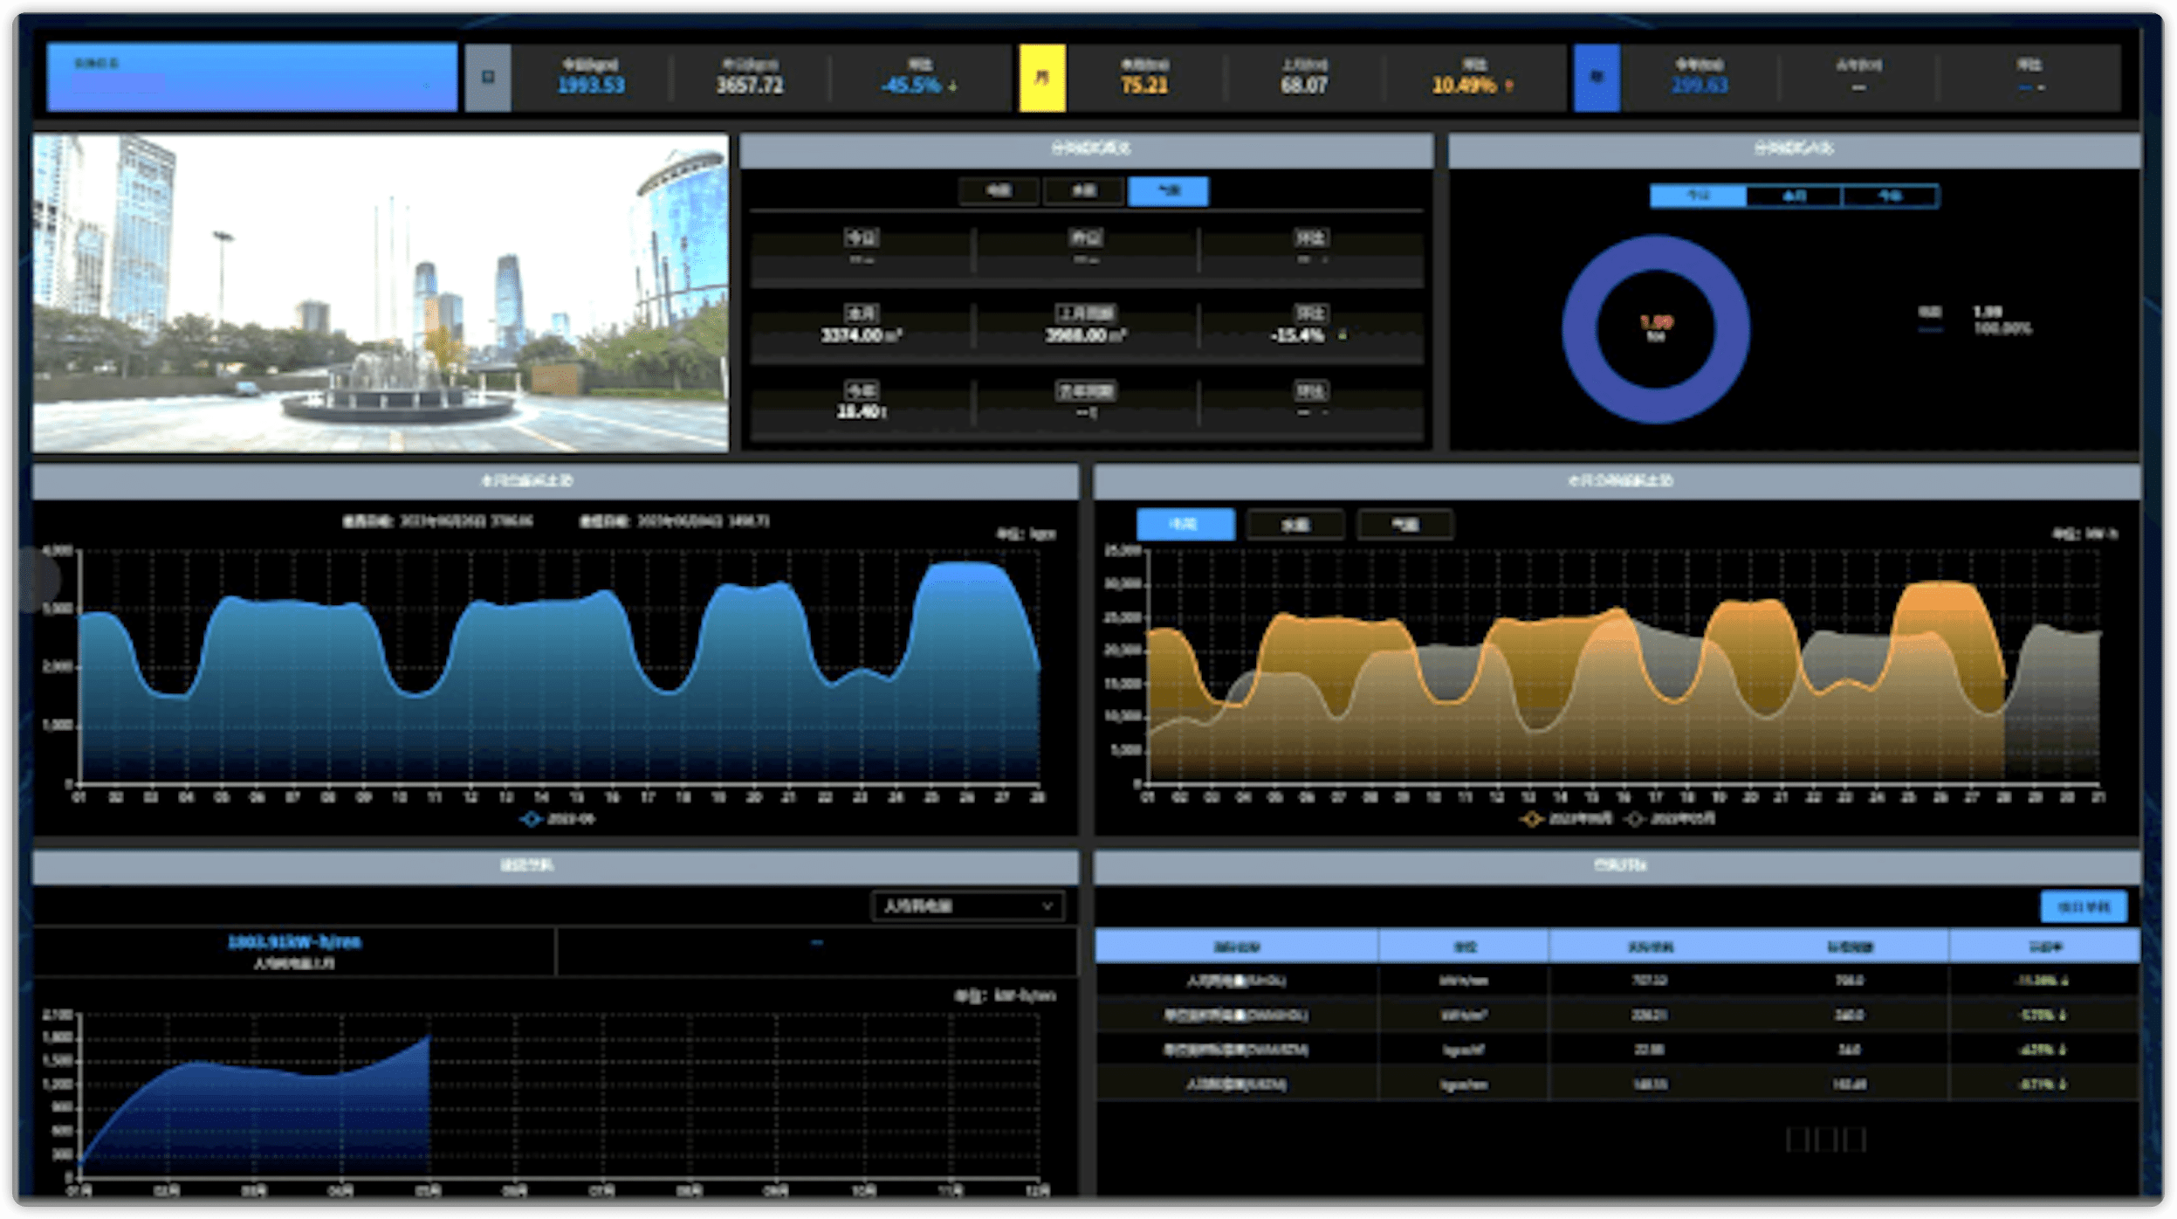Switch to highlighted blue tab above 3374.00 stats
This screenshot has height=1219, width=2177.
(x=1168, y=191)
